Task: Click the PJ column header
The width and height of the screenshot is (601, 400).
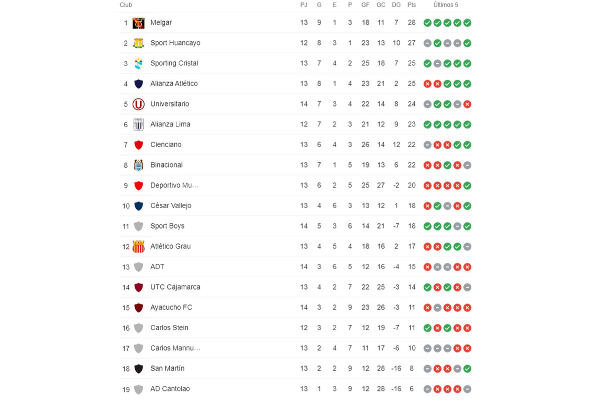Action: point(304,5)
